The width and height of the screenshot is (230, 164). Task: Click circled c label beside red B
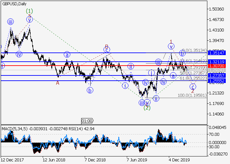106,50
